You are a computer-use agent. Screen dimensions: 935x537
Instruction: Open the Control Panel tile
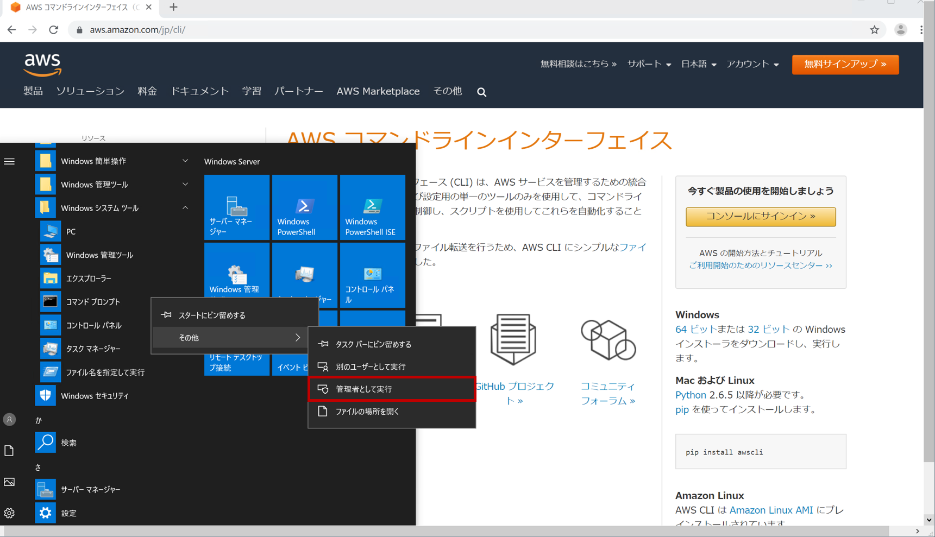click(x=373, y=275)
